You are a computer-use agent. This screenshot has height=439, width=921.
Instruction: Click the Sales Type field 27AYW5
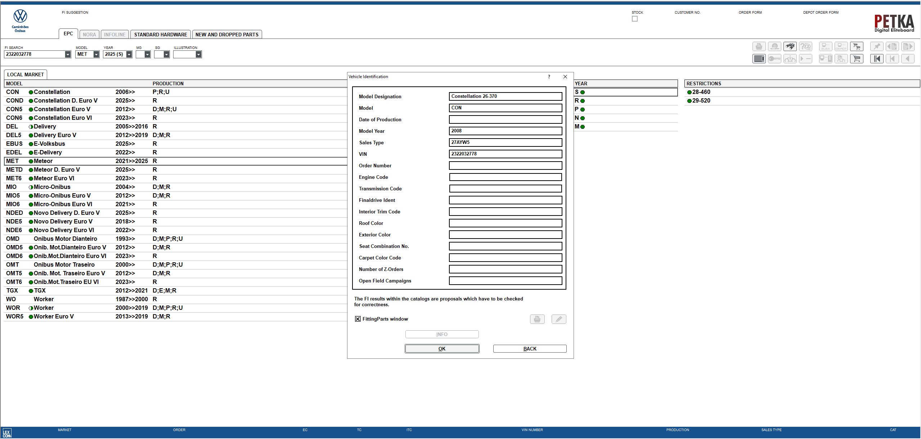(506, 142)
